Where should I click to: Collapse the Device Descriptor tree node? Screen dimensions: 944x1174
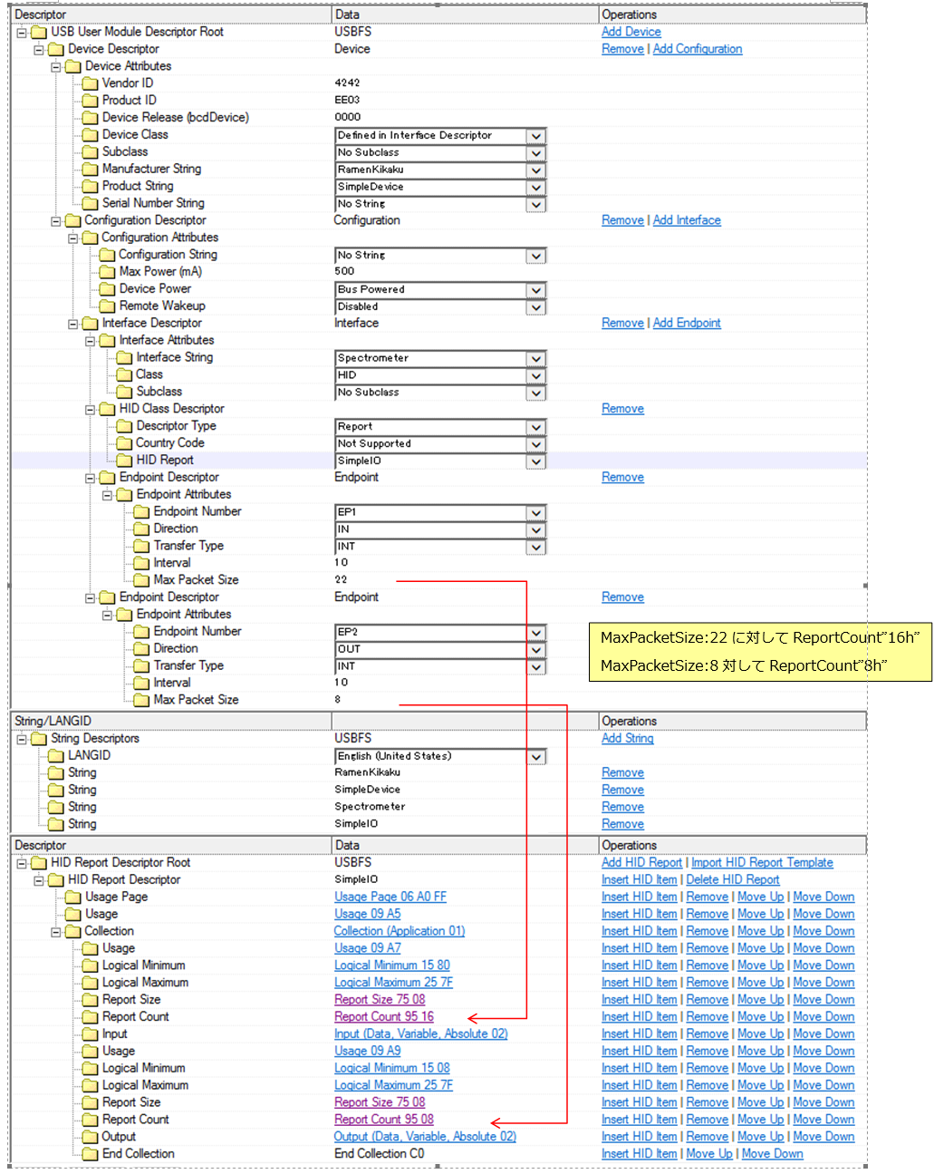pos(39,50)
